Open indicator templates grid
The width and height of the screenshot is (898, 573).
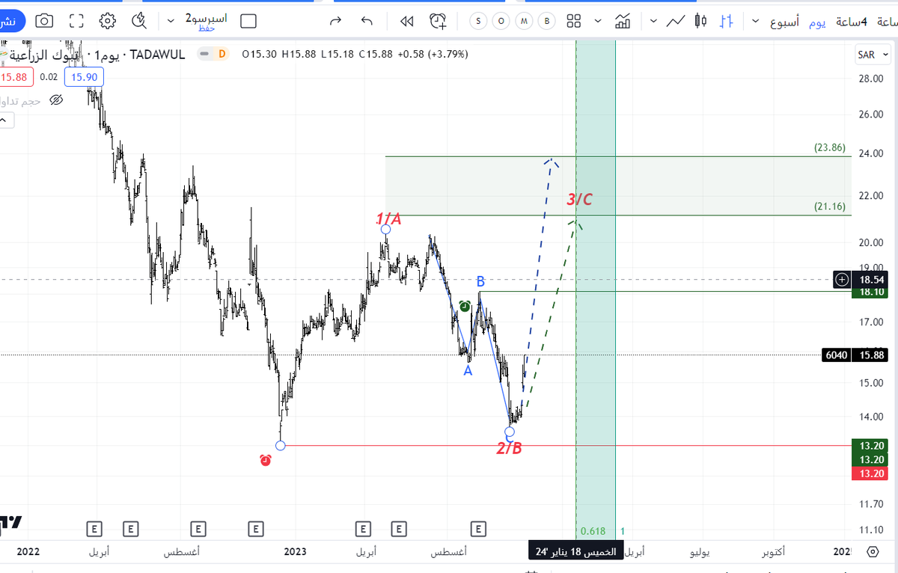(x=574, y=21)
